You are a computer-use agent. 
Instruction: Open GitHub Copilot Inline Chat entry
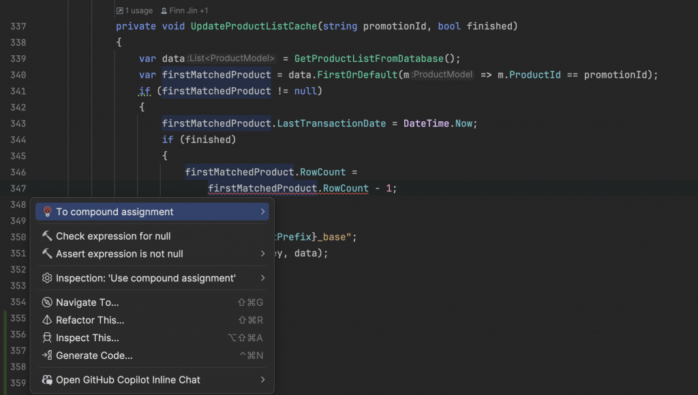152,380
